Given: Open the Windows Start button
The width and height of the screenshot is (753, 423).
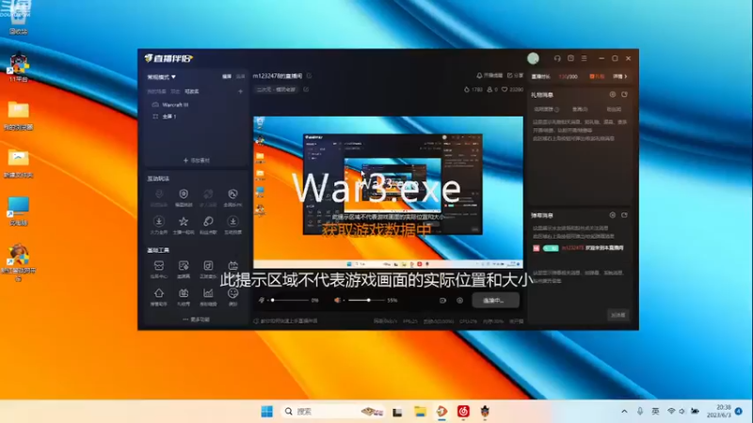Looking at the screenshot, I should pos(267,412).
